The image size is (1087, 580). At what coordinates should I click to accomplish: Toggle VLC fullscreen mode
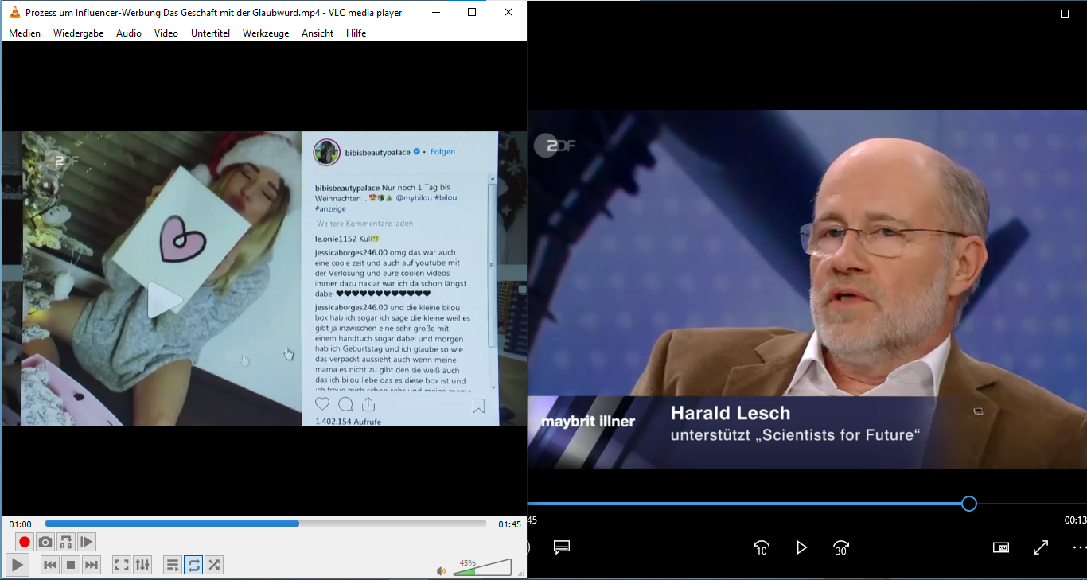[x=121, y=565]
